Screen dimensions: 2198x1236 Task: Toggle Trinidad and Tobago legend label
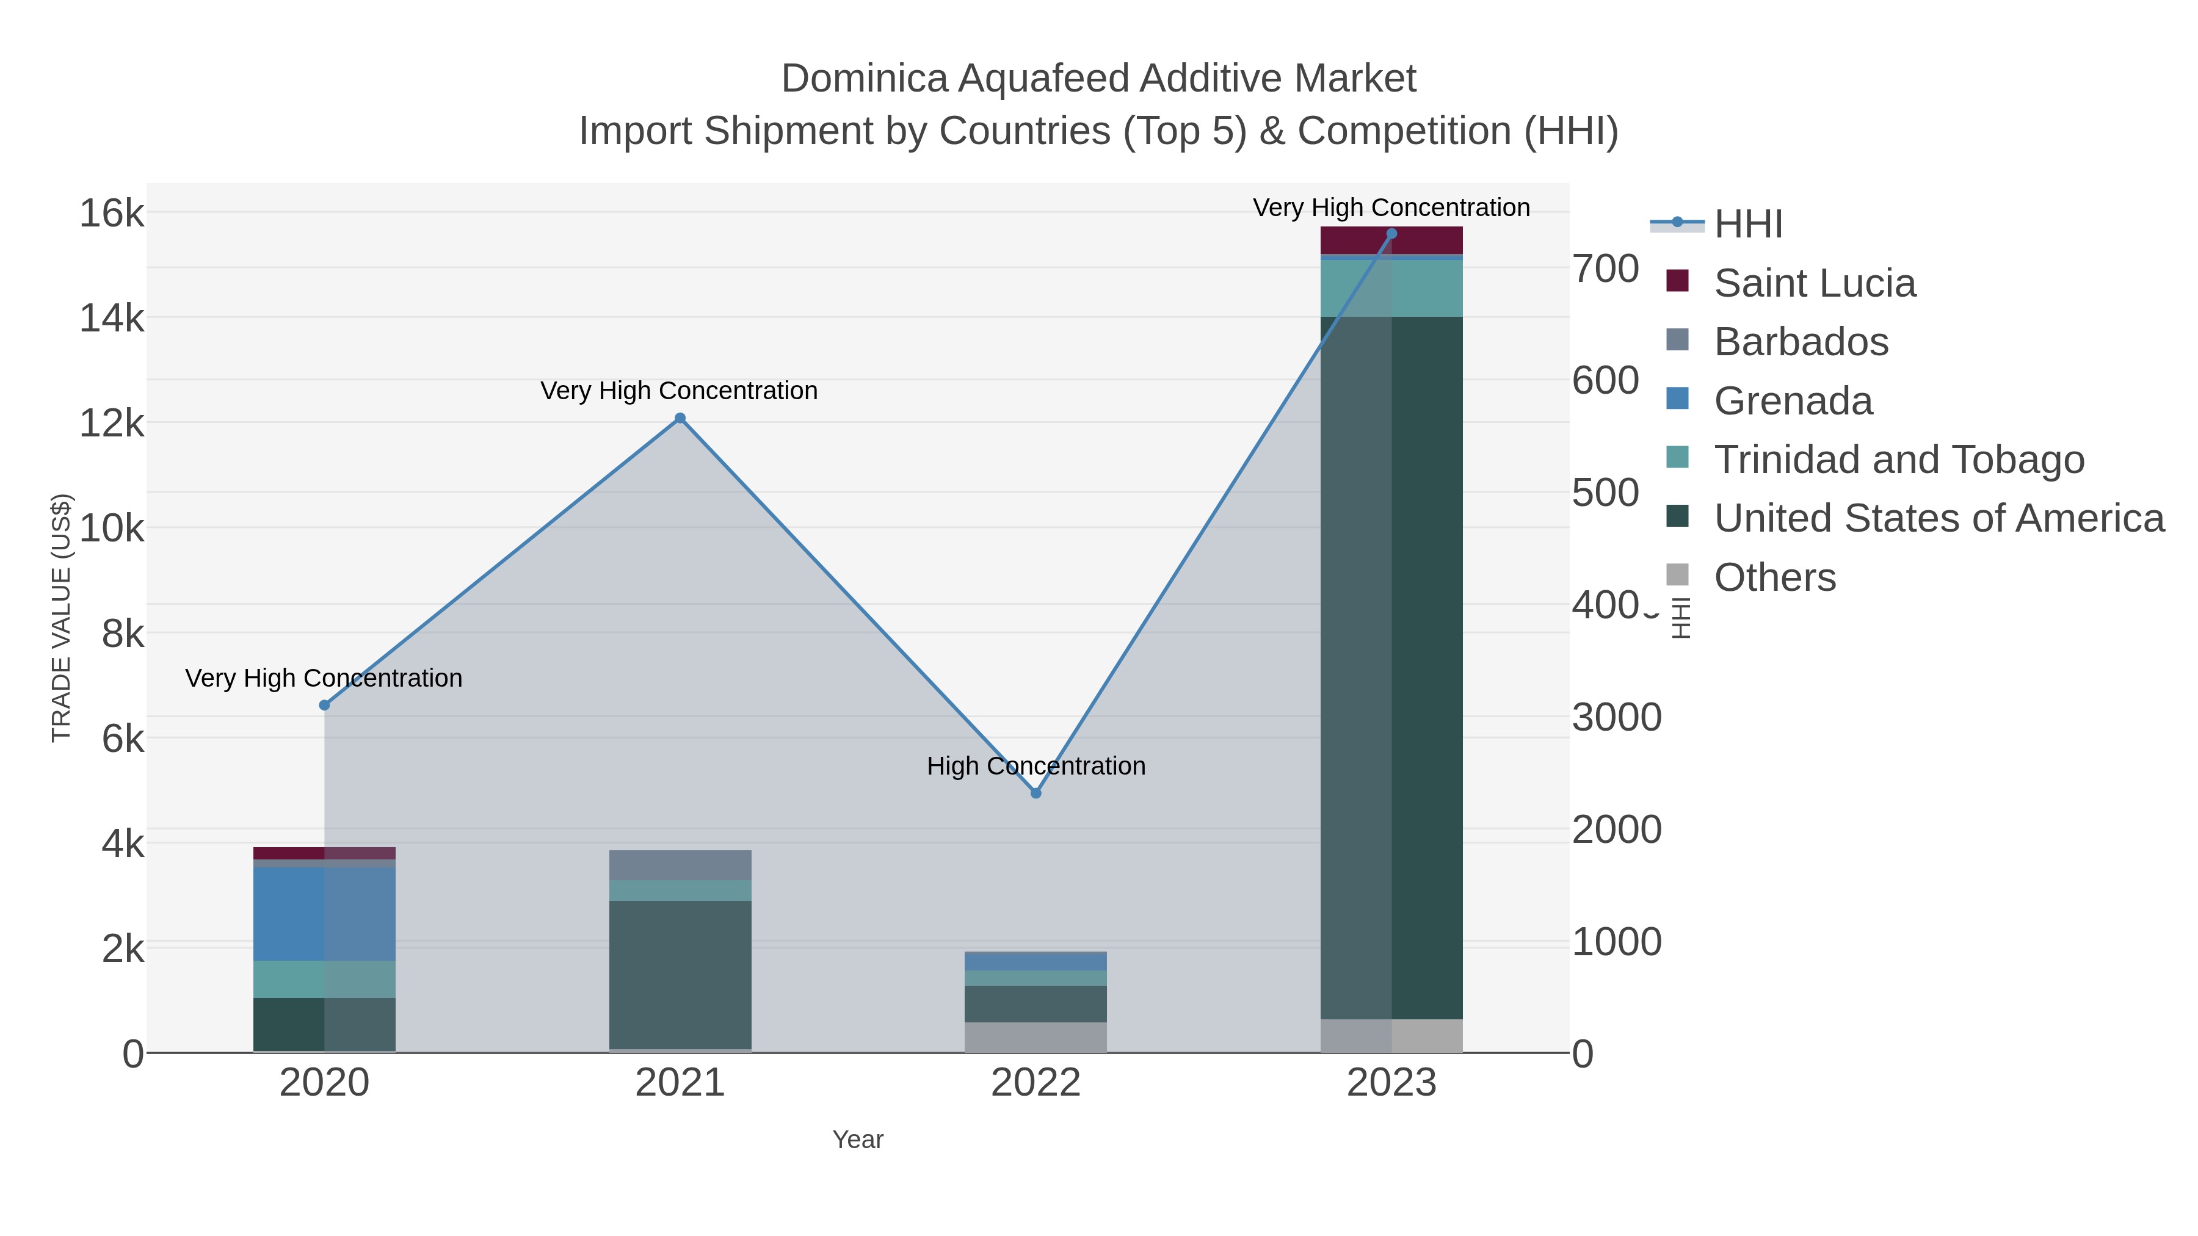point(1899,460)
